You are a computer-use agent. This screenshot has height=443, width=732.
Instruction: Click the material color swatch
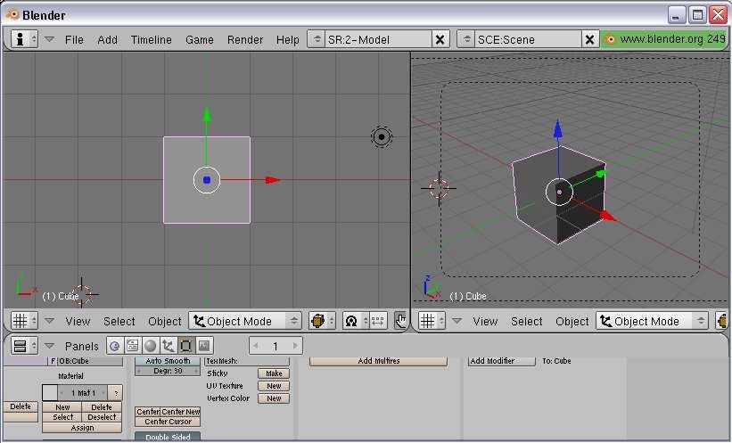[50, 393]
